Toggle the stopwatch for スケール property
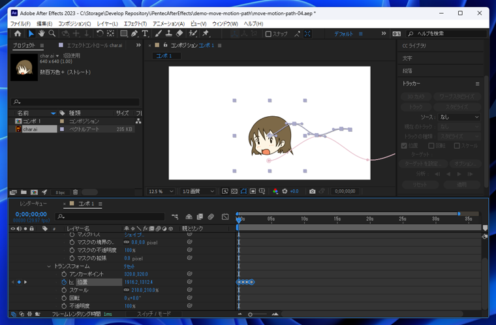 (64, 290)
